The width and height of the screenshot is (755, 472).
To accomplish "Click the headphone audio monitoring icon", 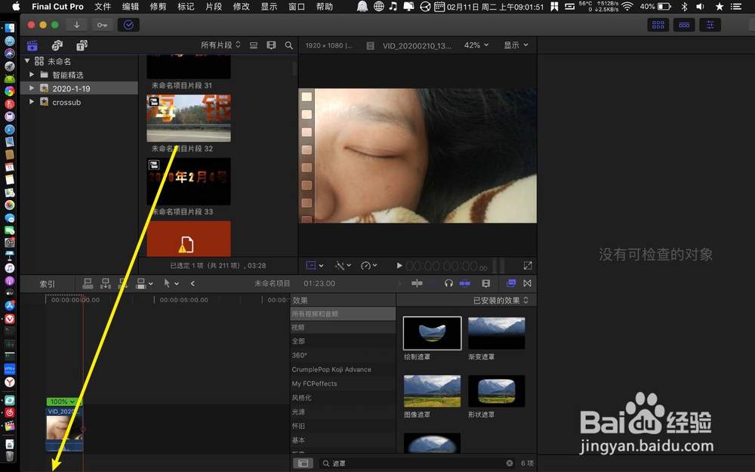I will 450,283.
